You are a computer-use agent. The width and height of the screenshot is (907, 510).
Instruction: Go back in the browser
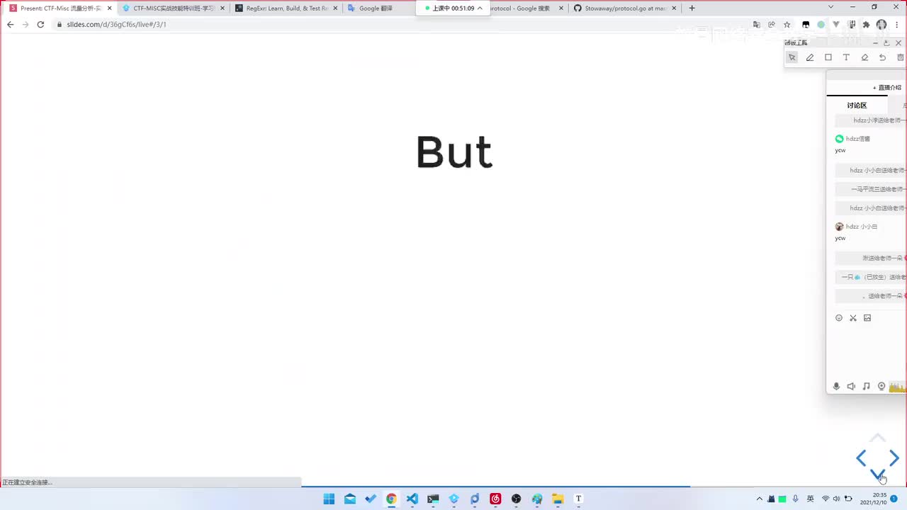10,24
